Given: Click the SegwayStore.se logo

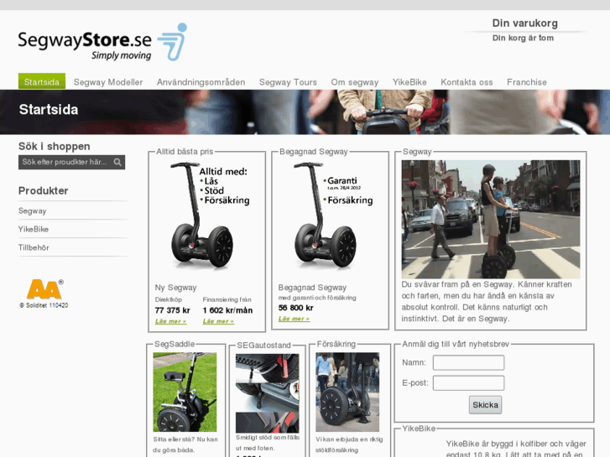Looking at the screenshot, I should 102,42.
